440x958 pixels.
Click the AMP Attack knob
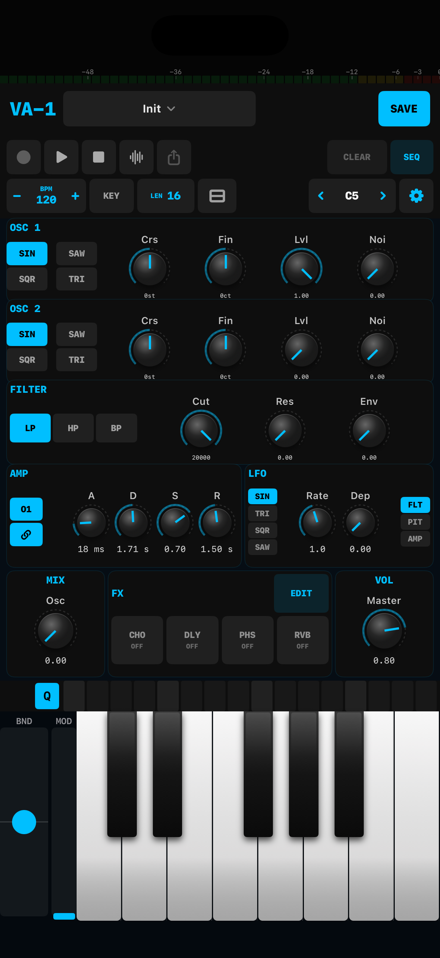(x=91, y=522)
